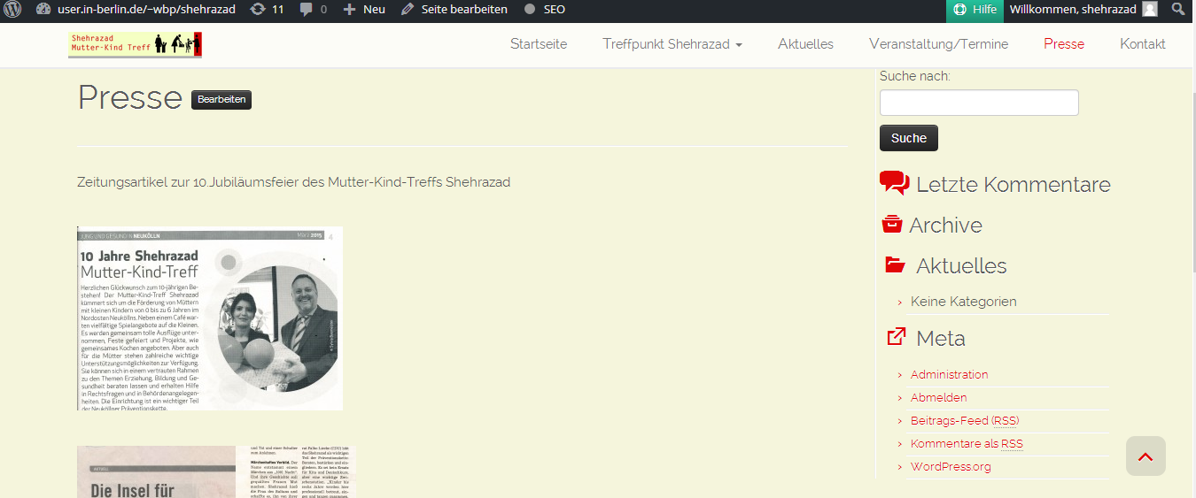Go to the Aktuelles nav page

tap(805, 44)
